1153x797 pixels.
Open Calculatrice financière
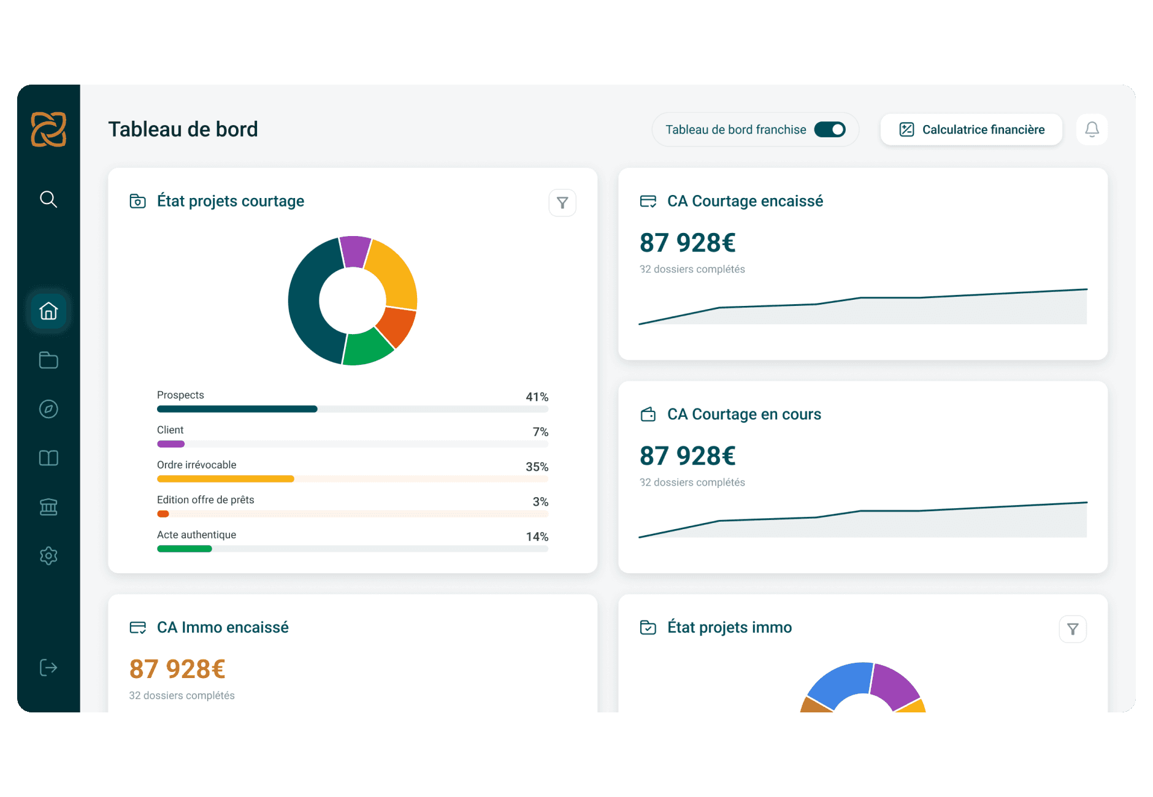[x=971, y=129]
